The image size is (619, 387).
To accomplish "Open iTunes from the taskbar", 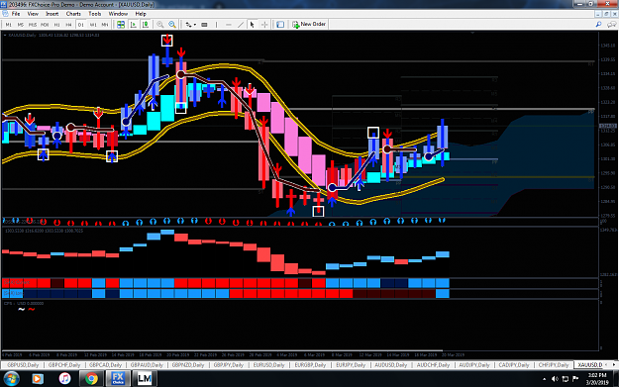I will 64,379.
